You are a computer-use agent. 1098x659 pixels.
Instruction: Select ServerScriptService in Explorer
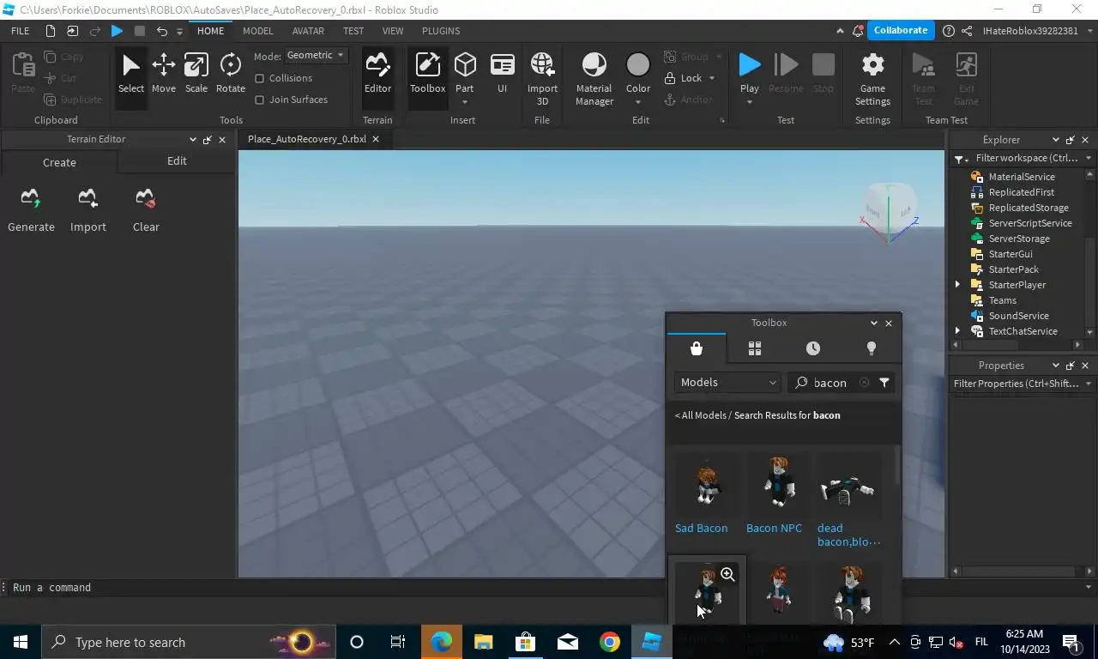click(x=1029, y=223)
